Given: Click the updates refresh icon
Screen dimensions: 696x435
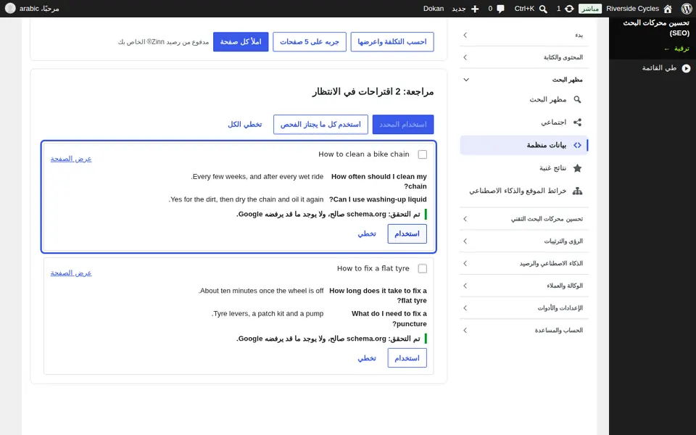Looking at the screenshot, I should (569, 9).
